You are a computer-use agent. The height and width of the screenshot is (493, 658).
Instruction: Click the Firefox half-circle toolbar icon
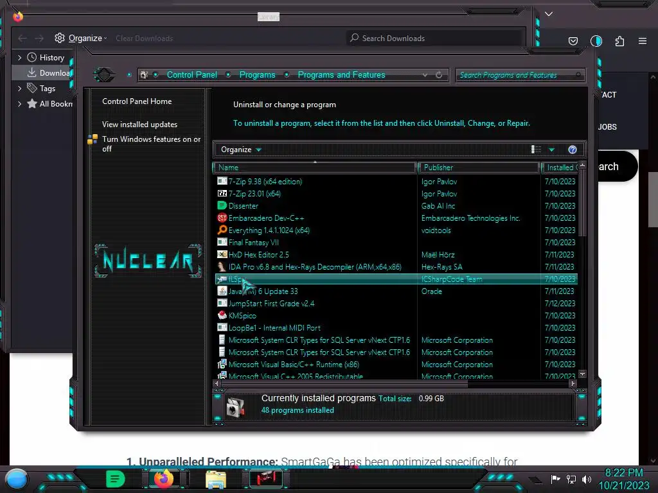[596, 41]
